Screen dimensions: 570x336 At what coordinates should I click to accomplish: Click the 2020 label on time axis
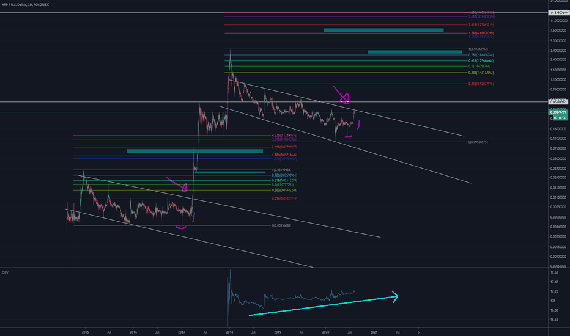(326, 332)
